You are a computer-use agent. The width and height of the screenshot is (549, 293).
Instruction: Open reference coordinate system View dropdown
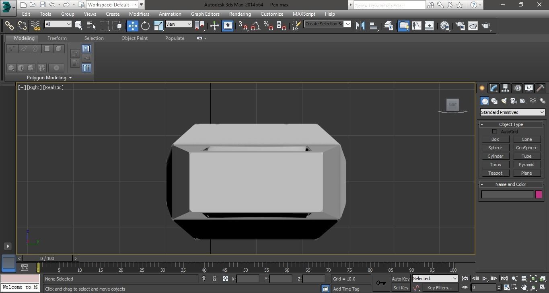pos(179,24)
